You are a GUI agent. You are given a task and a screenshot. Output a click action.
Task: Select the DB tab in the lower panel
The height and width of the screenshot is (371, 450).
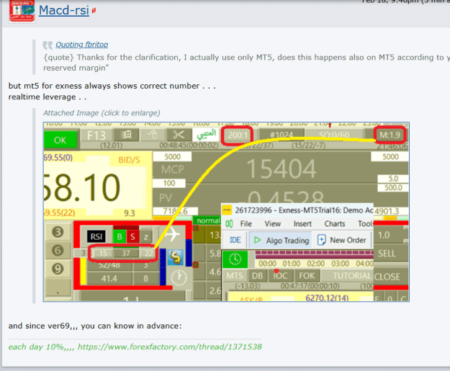(x=257, y=276)
